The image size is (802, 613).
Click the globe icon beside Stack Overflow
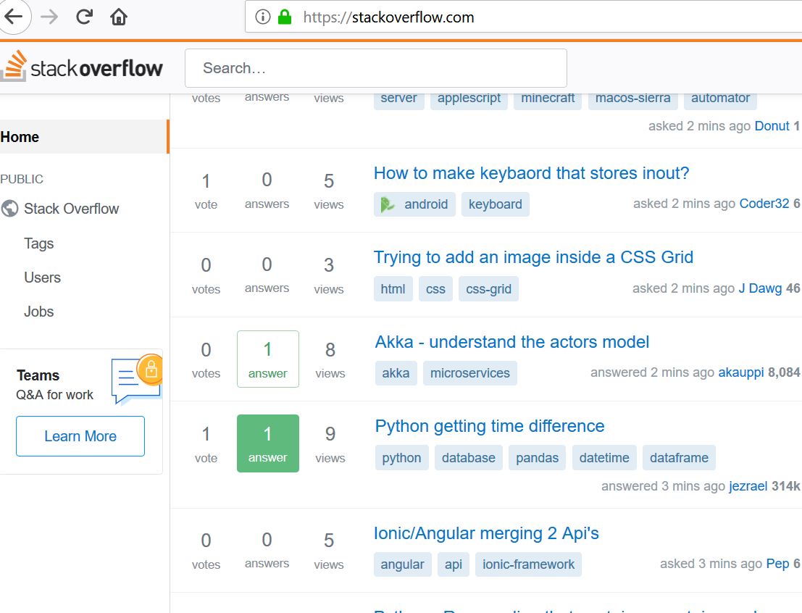(x=10, y=209)
